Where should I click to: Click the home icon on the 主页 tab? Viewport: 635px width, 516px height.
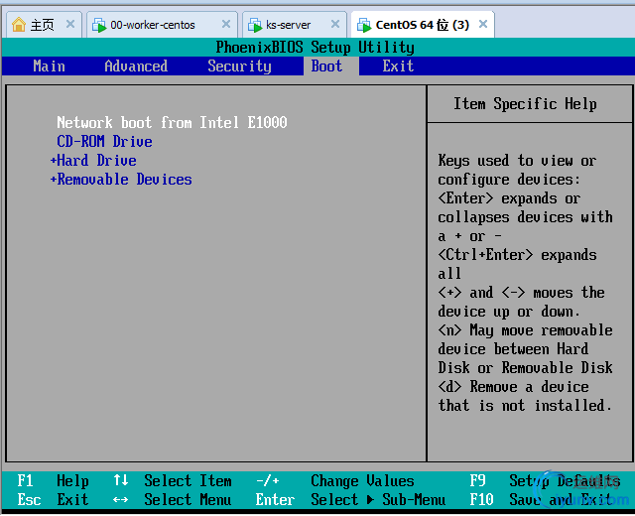pyautogui.click(x=19, y=25)
